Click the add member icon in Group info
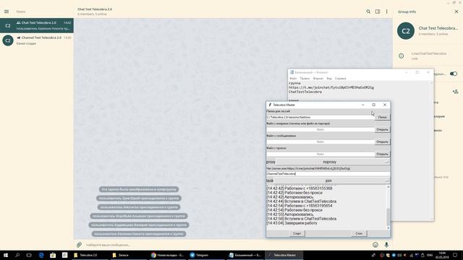Viewport: 463px width, 260px height. click(455, 92)
